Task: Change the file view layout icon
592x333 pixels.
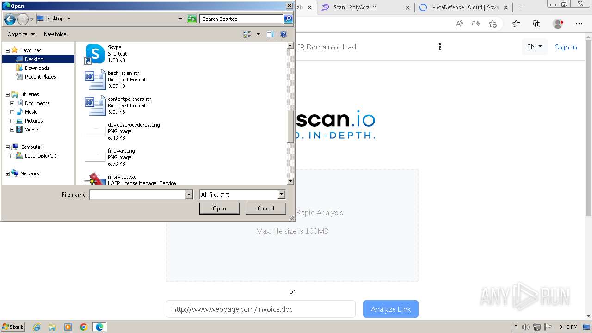Action: pyautogui.click(x=247, y=34)
